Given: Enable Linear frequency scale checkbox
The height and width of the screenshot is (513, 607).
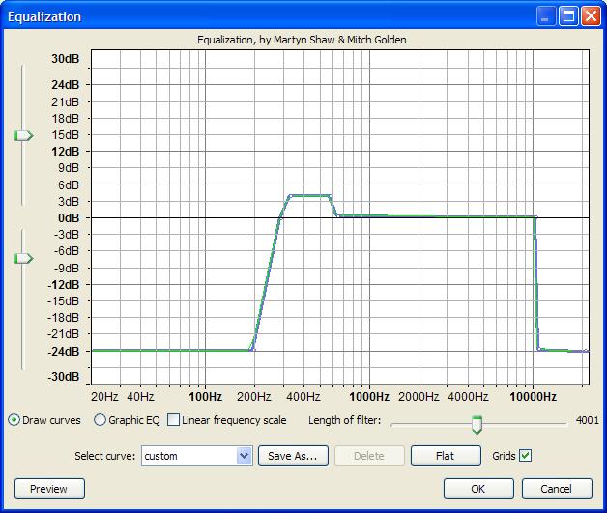Looking at the screenshot, I should [x=174, y=420].
